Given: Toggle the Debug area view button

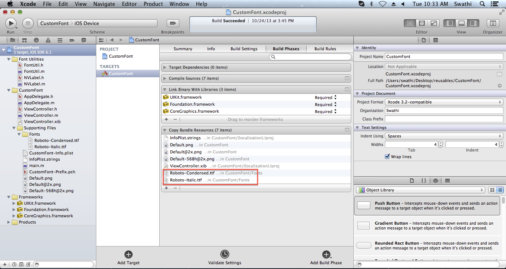Looking at the screenshot, I should [462, 23].
